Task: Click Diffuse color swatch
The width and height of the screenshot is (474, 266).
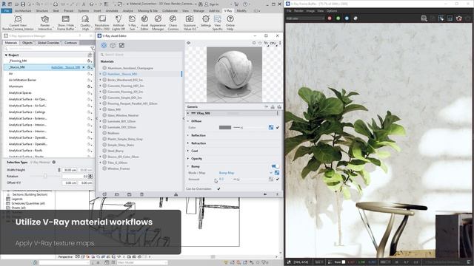Action: [x=225, y=128]
